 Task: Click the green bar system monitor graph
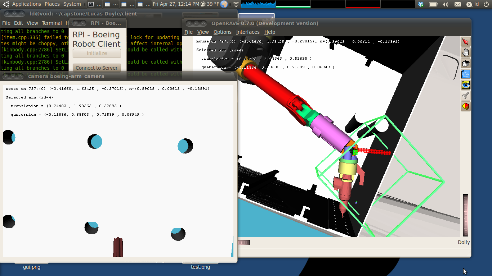[293, 4]
